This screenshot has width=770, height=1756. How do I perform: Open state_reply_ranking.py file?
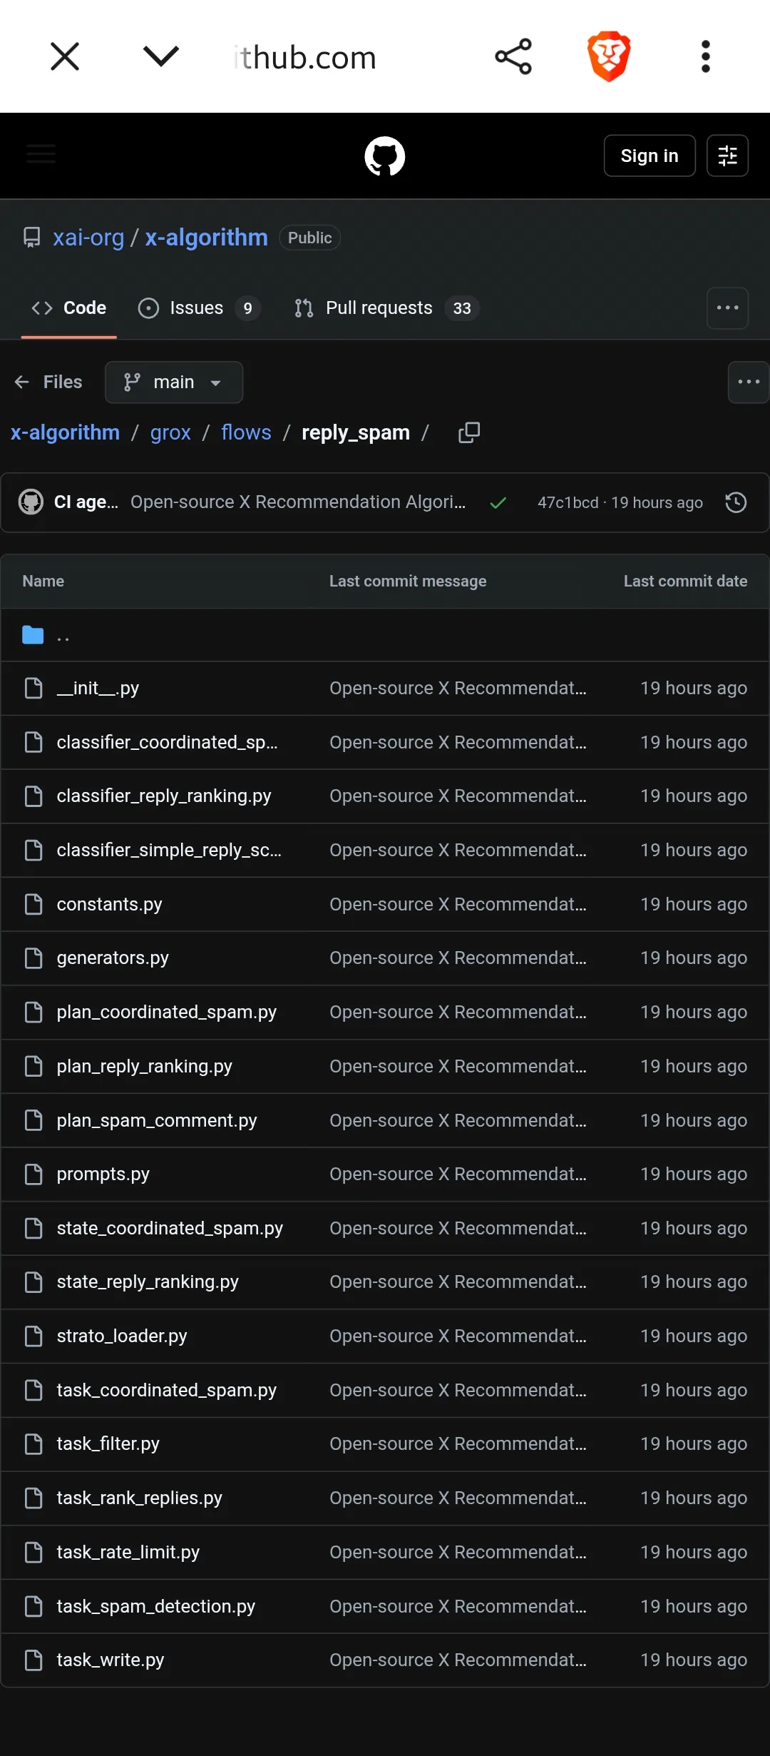[x=148, y=1282]
